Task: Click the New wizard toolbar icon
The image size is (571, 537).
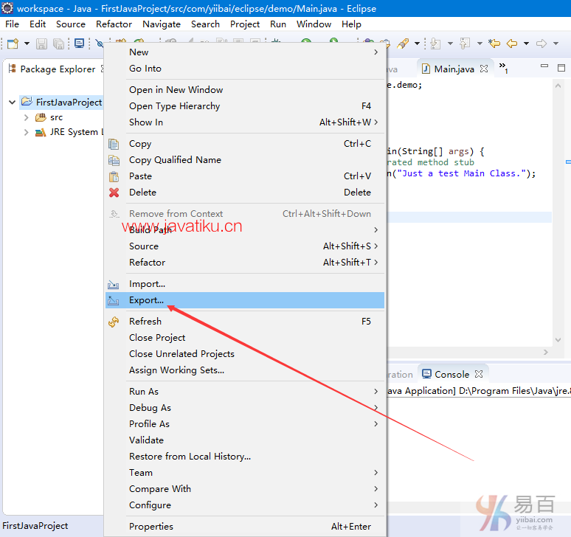Action: pos(13,44)
